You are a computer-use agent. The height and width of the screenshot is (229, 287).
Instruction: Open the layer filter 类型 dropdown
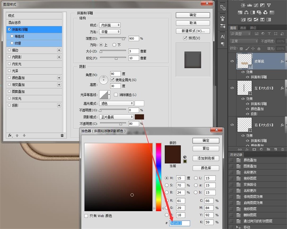240,33
